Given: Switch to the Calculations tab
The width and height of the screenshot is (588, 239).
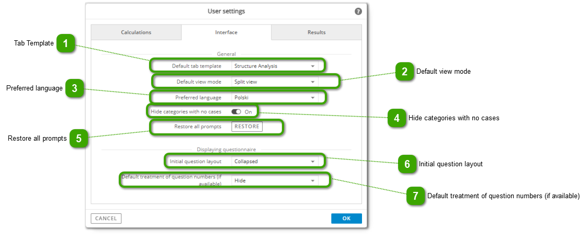Looking at the screenshot, I should point(136,32).
